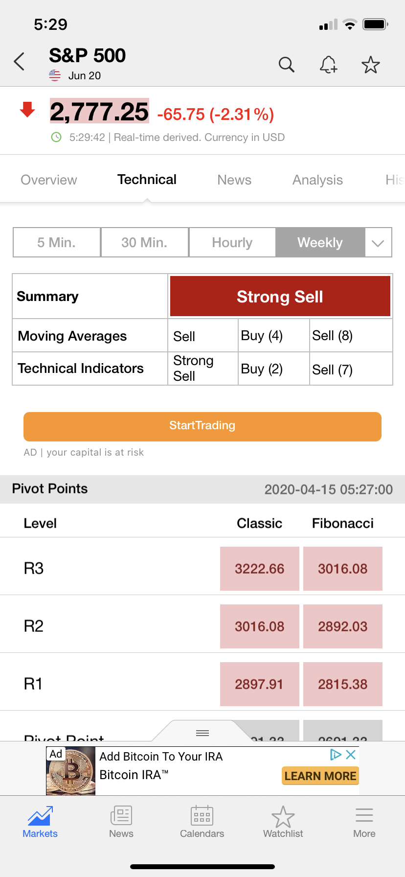Pull up the bottom drawer handle
Screen dimensions: 405x877
[202, 733]
